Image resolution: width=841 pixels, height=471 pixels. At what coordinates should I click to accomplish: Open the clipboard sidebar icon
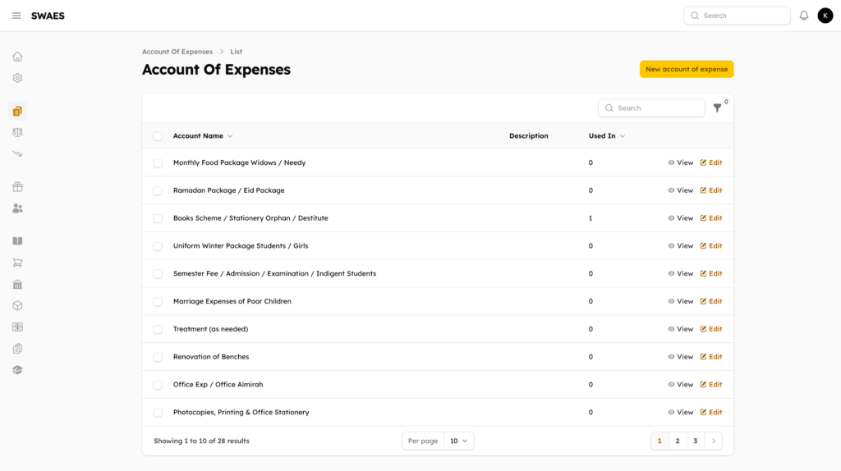pos(18,349)
